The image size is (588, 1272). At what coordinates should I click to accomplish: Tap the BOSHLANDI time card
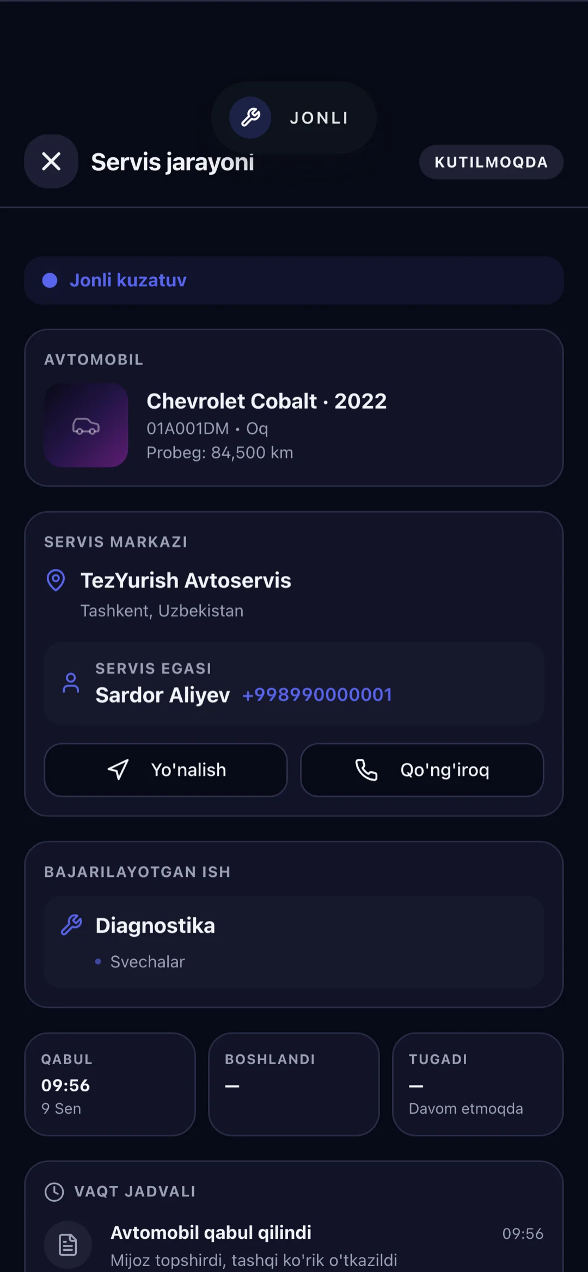(x=294, y=1084)
